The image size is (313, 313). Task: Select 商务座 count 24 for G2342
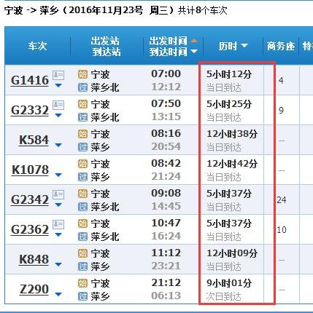pos(282,200)
